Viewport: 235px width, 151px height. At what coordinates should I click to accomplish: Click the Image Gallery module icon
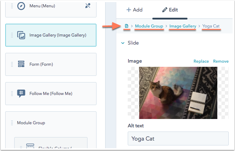click(x=21, y=35)
